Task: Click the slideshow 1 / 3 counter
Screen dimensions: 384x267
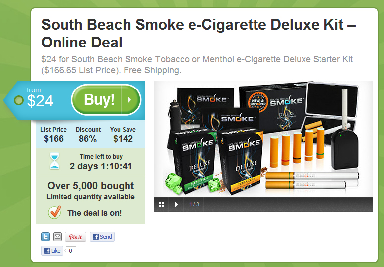Action: pos(194,204)
